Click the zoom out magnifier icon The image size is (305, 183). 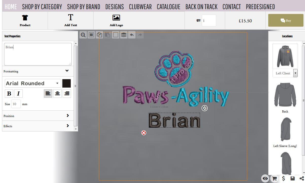point(83,35)
